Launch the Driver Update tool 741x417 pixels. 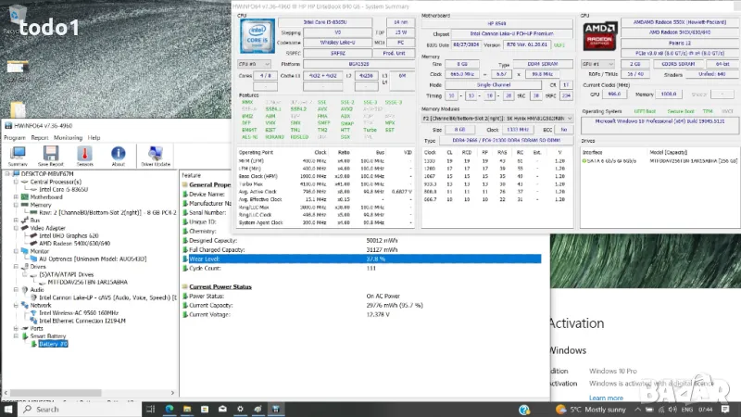click(156, 154)
